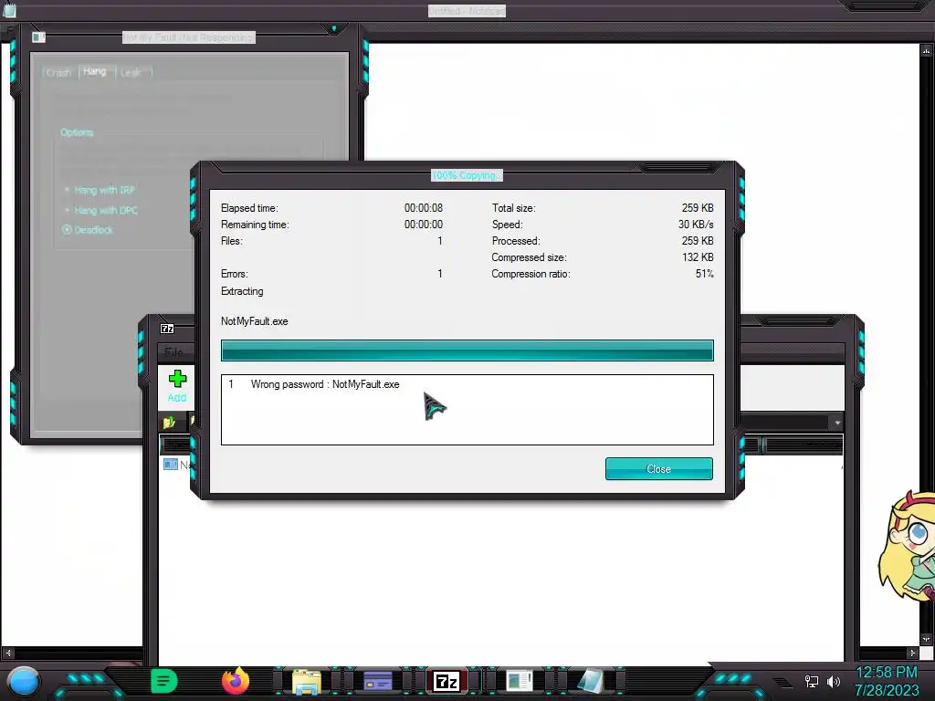Close the 100% Copying dialog with Close button
This screenshot has height=701, width=935.
659,468
